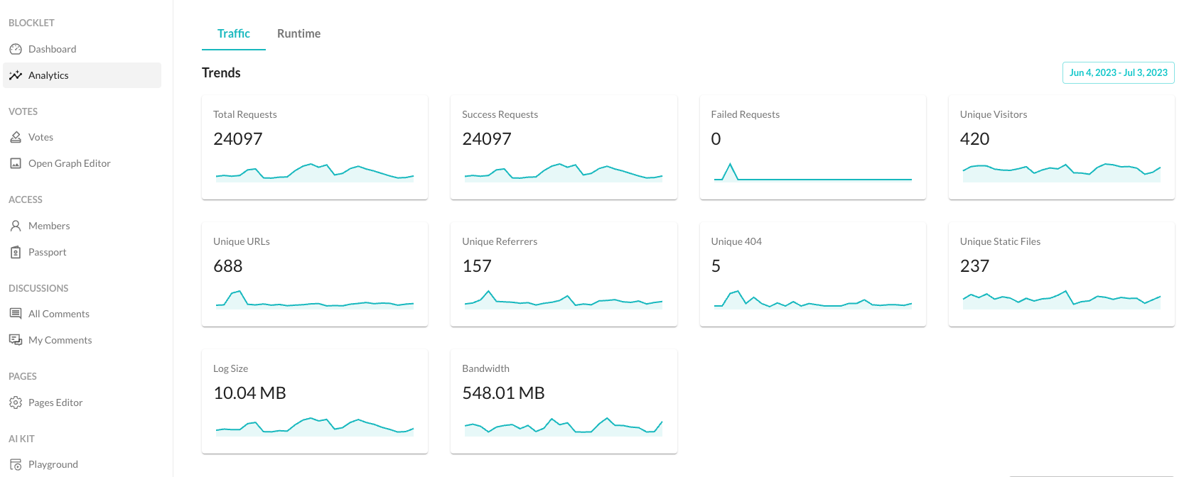This screenshot has width=1189, height=477.
Task: Click the Bandwidth 548.01 MB card
Action: 564,401
